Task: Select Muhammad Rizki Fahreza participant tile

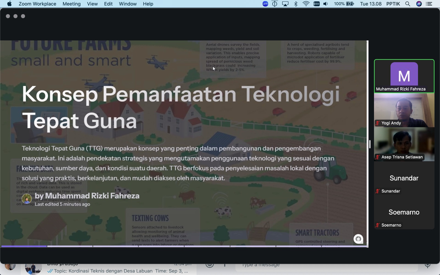Action: pos(404,76)
